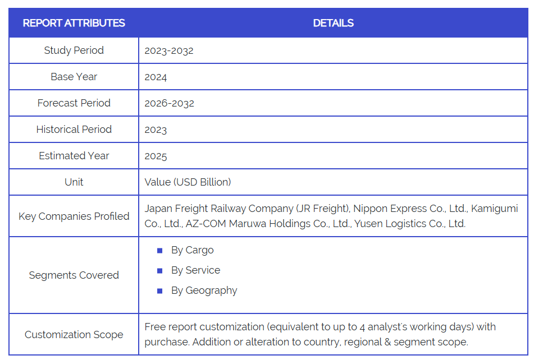Click the 2023-2032 study period value
The height and width of the screenshot is (360, 534).
tap(169, 50)
